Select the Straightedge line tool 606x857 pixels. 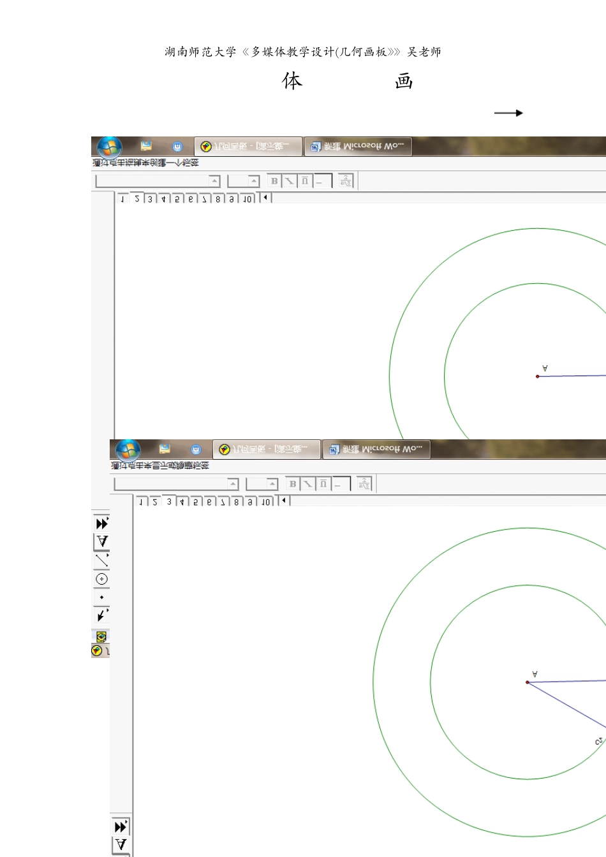(102, 560)
